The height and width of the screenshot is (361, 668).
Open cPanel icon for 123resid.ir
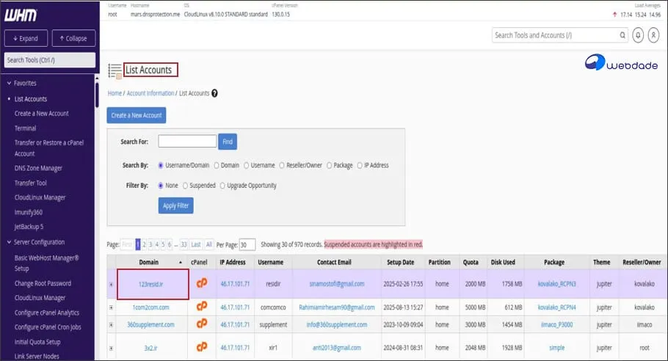[x=202, y=283]
